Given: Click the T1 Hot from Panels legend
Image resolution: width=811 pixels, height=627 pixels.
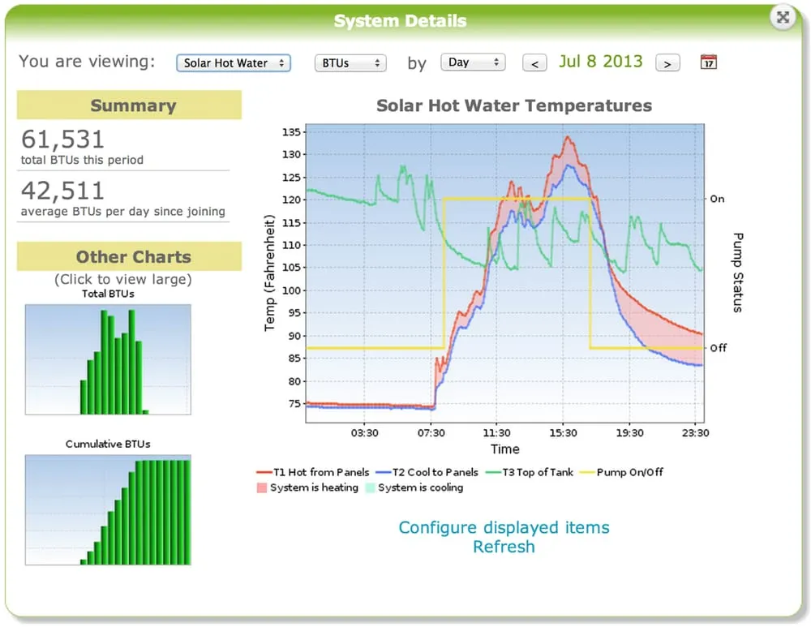Looking at the screenshot, I should click(x=313, y=472).
